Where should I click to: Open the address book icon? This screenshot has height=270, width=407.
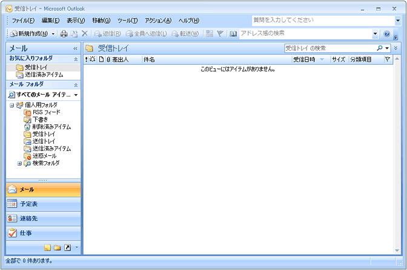click(233, 34)
